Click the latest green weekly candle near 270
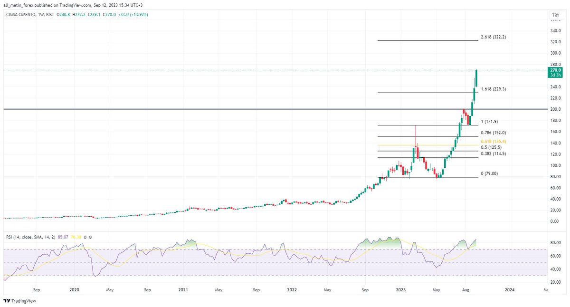The height and width of the screenshot is (307, 570). pos(476,78)
